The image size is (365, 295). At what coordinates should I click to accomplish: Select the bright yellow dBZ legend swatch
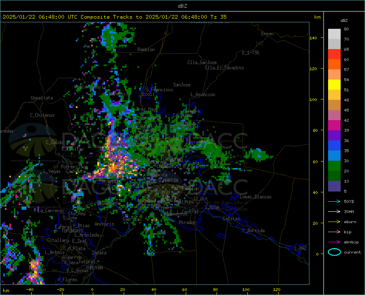click(x=334, y=85)
